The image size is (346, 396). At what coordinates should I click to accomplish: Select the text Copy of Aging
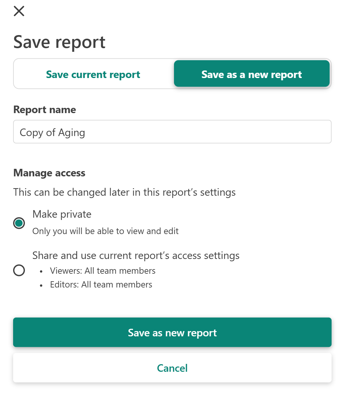coord(52,132)
